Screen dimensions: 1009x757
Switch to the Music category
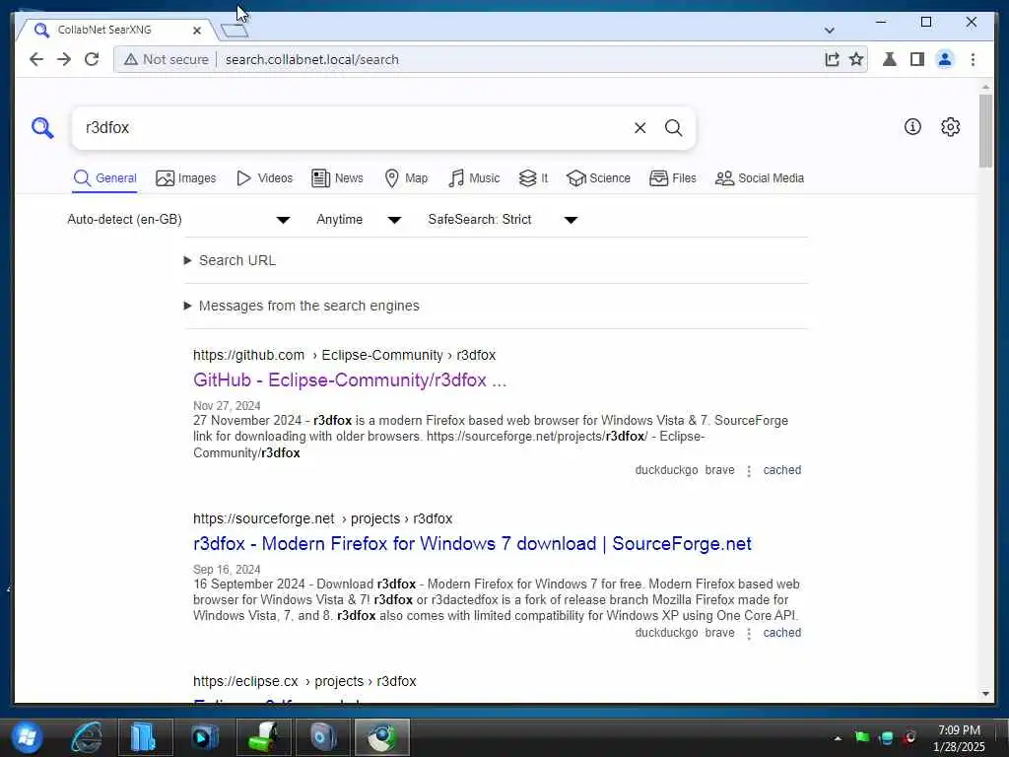pos(474,178)
